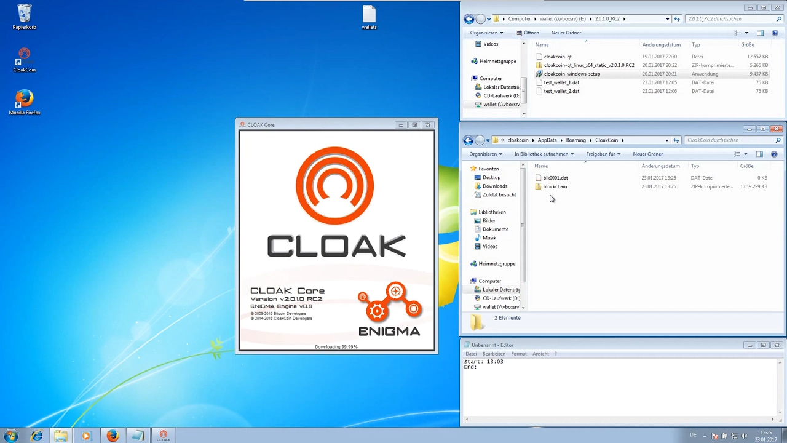Select the wallets file on the desktop
The image size is (787, 443).
click(x=369, y=17)
